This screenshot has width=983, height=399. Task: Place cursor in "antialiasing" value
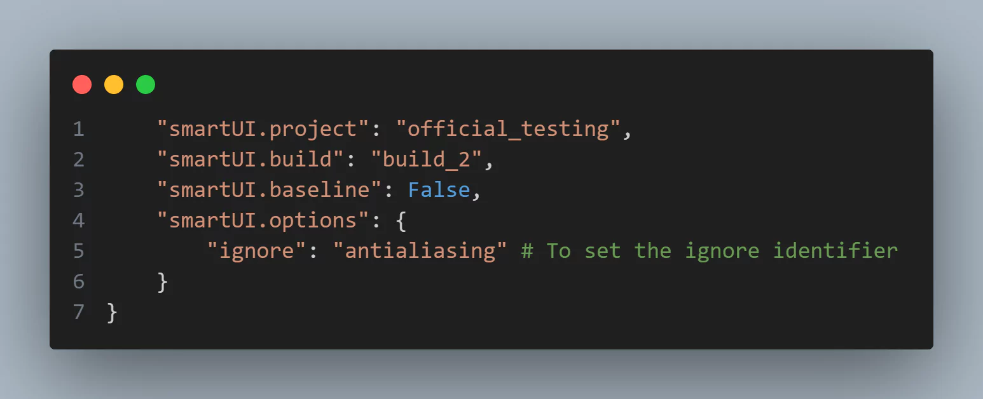coord(420,251)
